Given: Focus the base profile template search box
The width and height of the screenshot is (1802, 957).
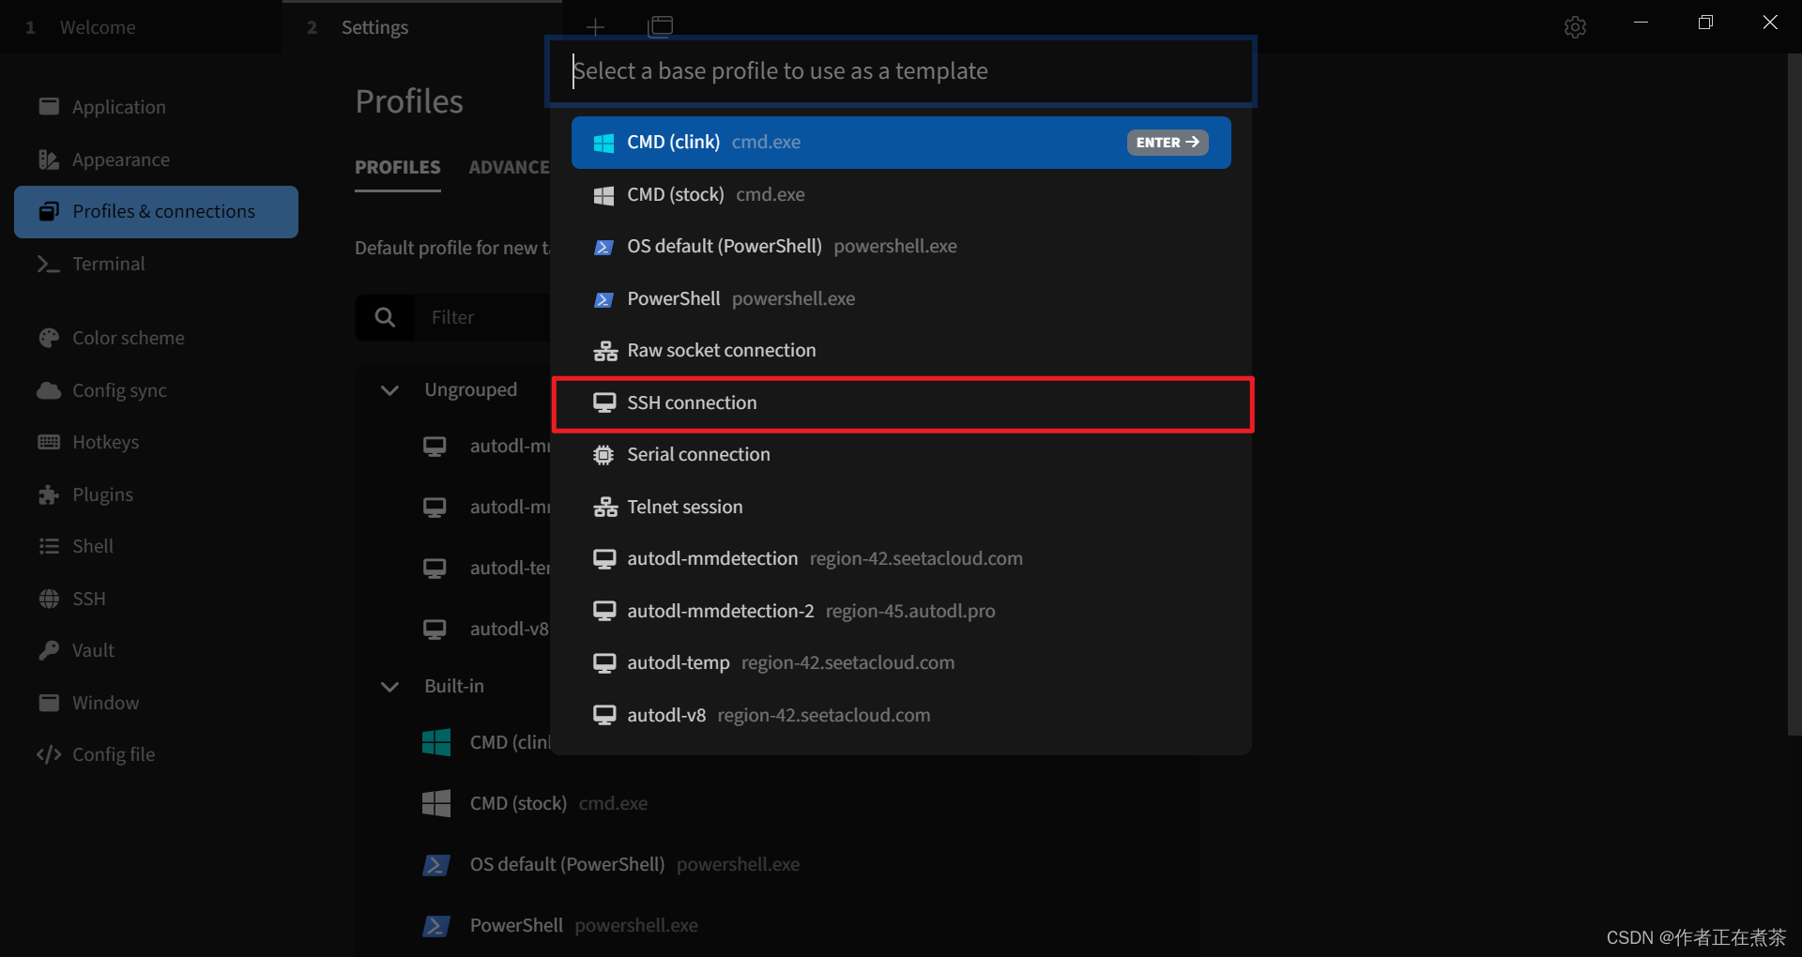Looking at the screenshot, I should (x=901, y=71).
